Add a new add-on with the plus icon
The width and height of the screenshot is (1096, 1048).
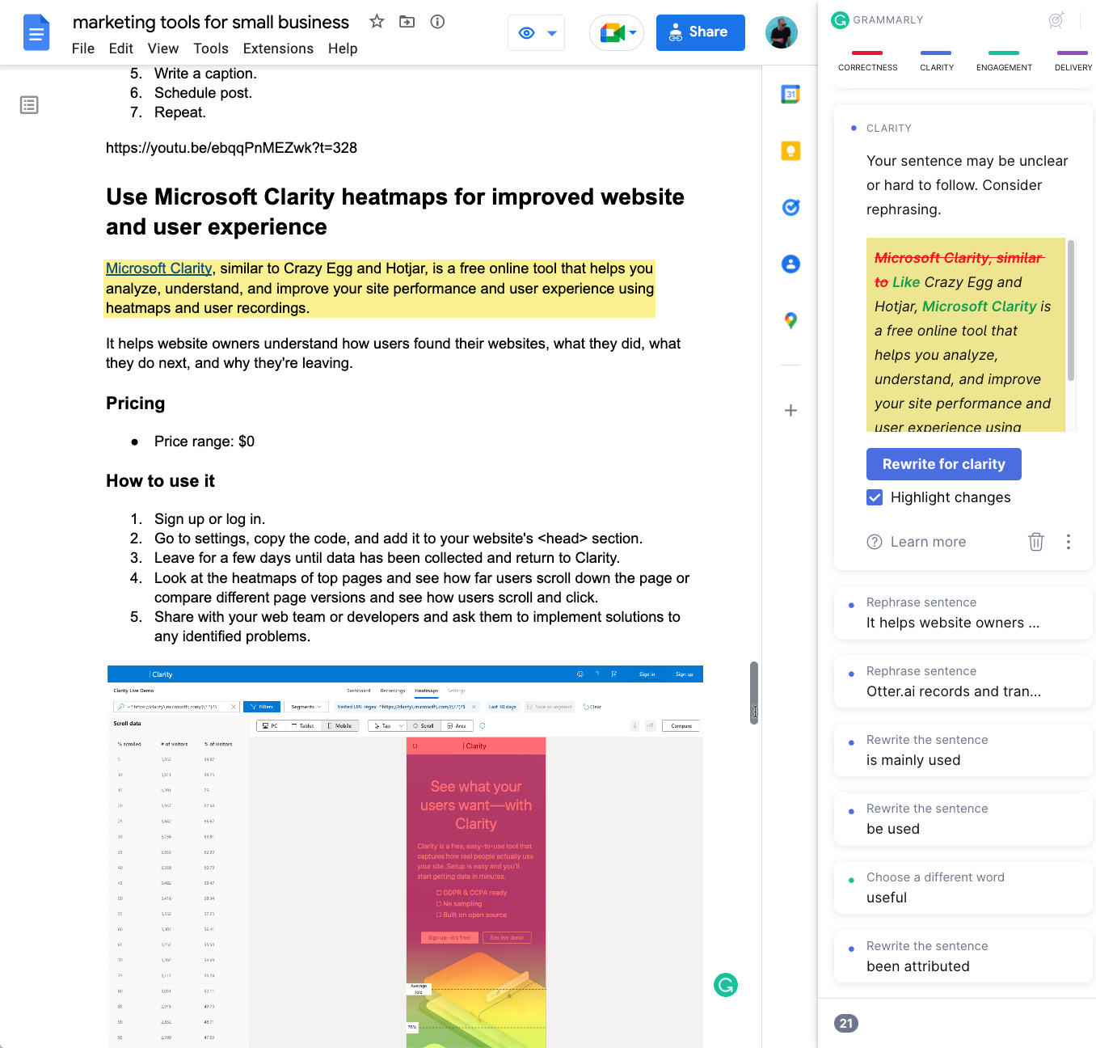[790, 410]
